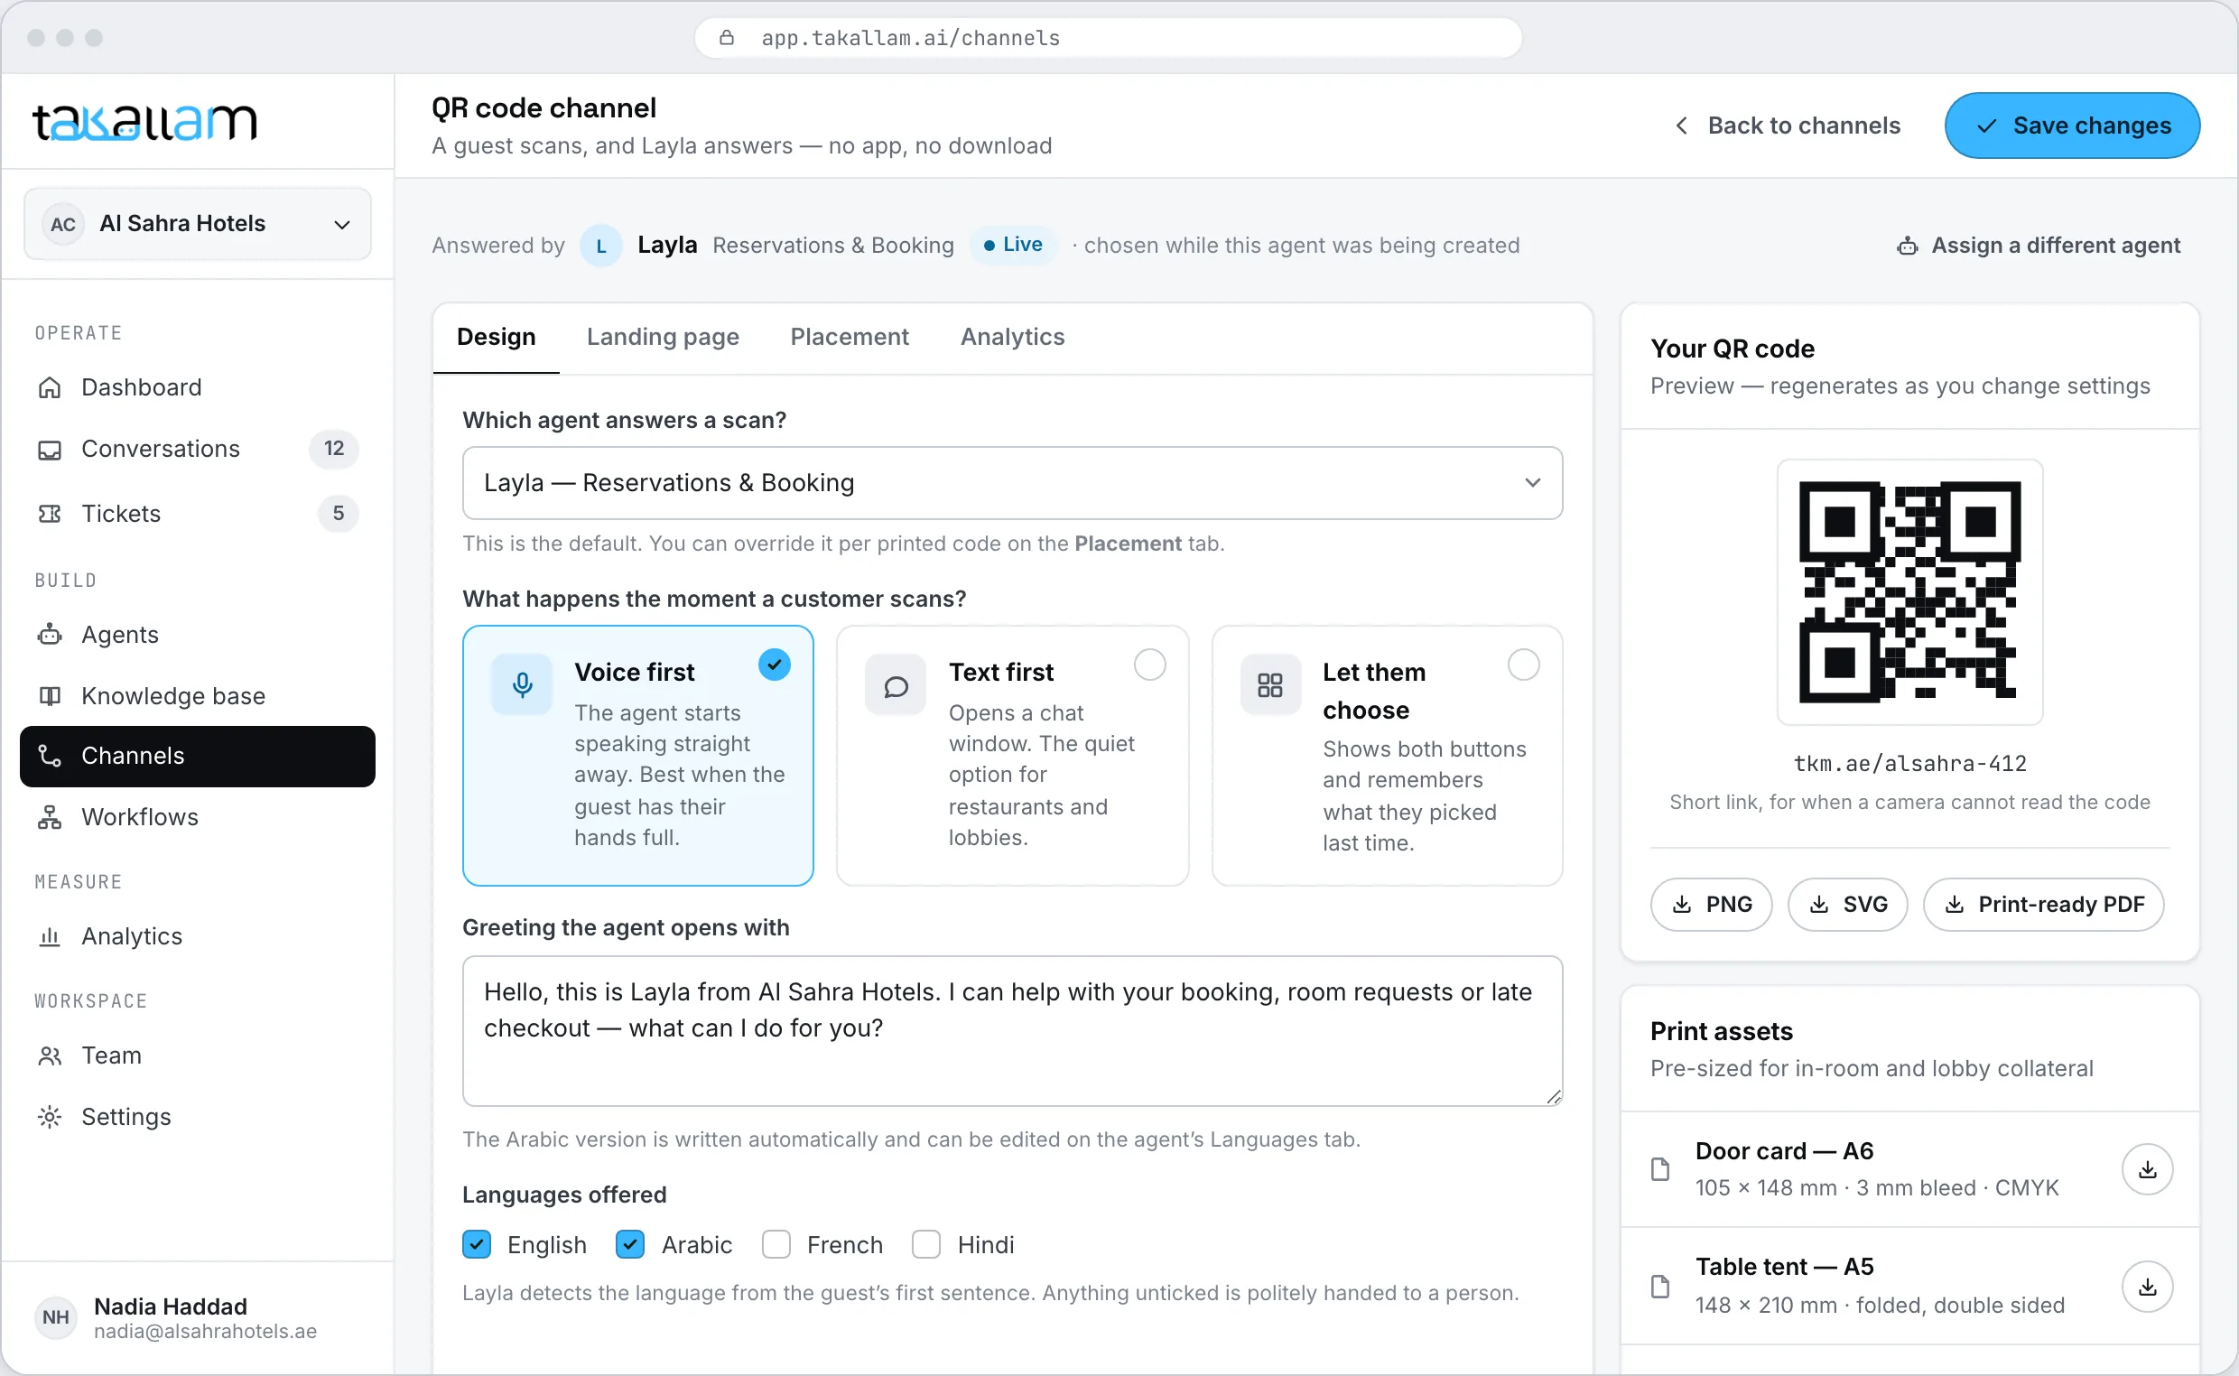The image size is (2239, 1376).
Task: Untick the English language checkbox
Action: pos(477,1244)
